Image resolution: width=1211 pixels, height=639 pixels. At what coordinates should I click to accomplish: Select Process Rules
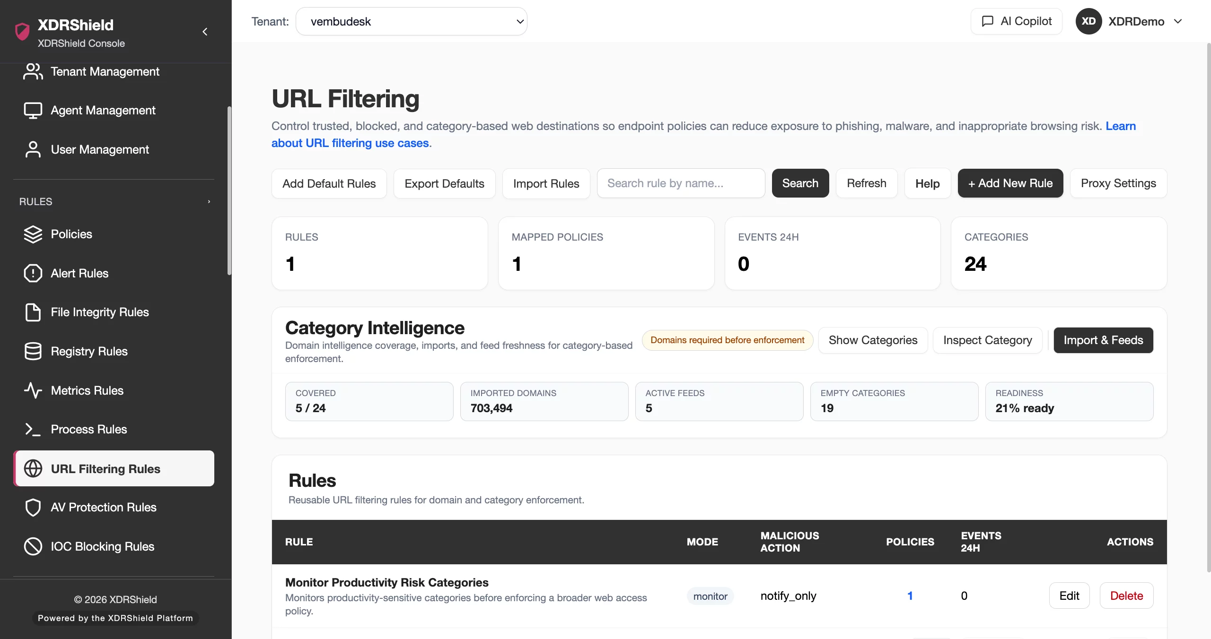pyautogui.click(x=114, y=429)
